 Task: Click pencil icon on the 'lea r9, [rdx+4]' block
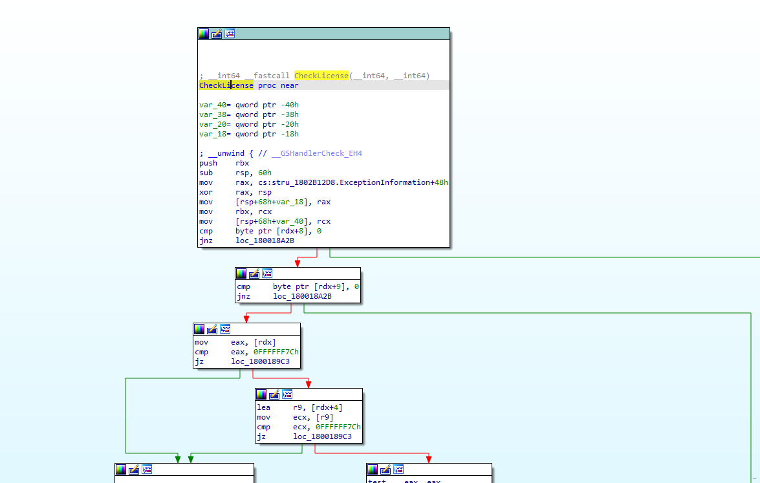point(274,394)
